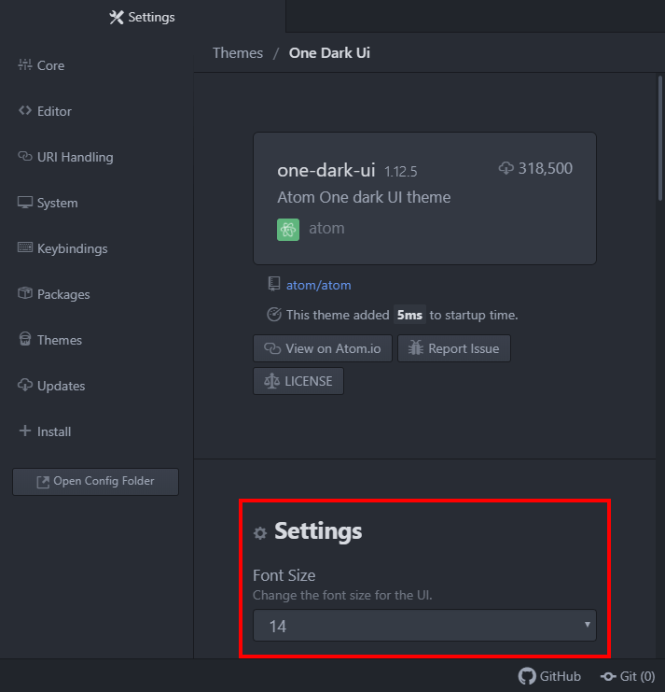Open the Core settings panel
The image size is (665, 692).
[50, 65]
